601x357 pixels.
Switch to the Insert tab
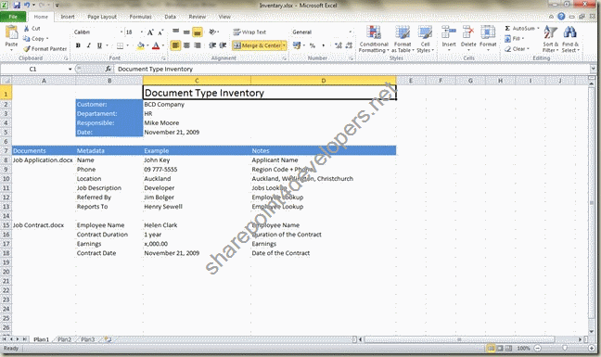(x=68, y=17)
